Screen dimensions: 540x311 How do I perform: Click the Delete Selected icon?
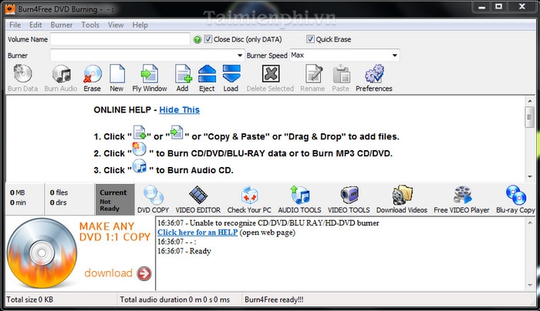click(270, 74)
